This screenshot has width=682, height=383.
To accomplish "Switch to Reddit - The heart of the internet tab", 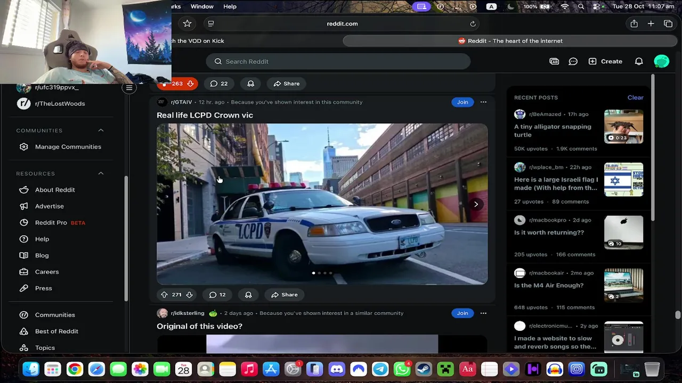I will click(510, 41).
